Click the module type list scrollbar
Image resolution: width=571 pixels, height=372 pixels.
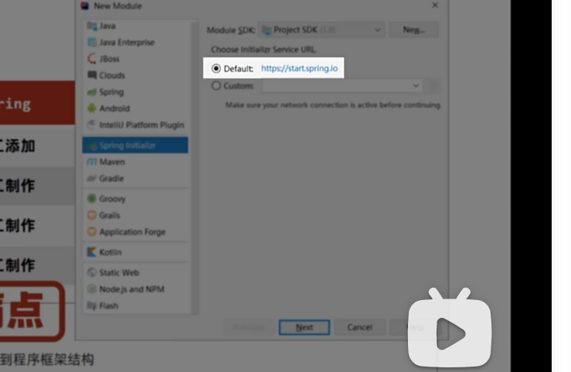click(x=195, y=167)
